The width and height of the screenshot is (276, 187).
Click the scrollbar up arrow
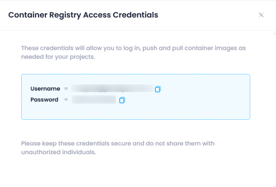tap(274, 33)
